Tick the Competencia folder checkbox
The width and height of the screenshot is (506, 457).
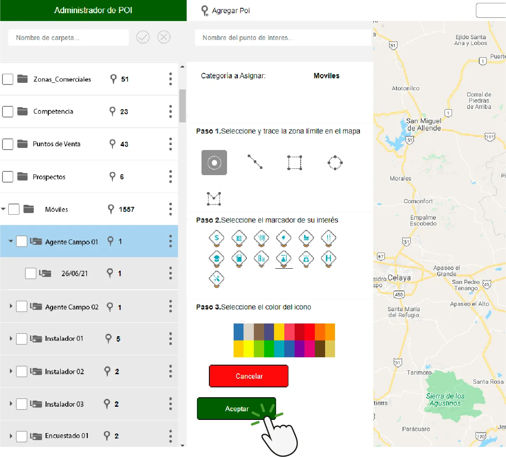click(8, 112)
